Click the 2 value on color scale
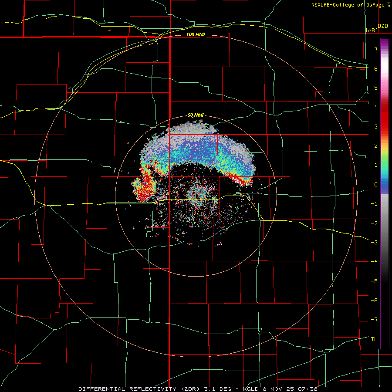Screen dimensions: 392x392 click(x=376, y=146)
